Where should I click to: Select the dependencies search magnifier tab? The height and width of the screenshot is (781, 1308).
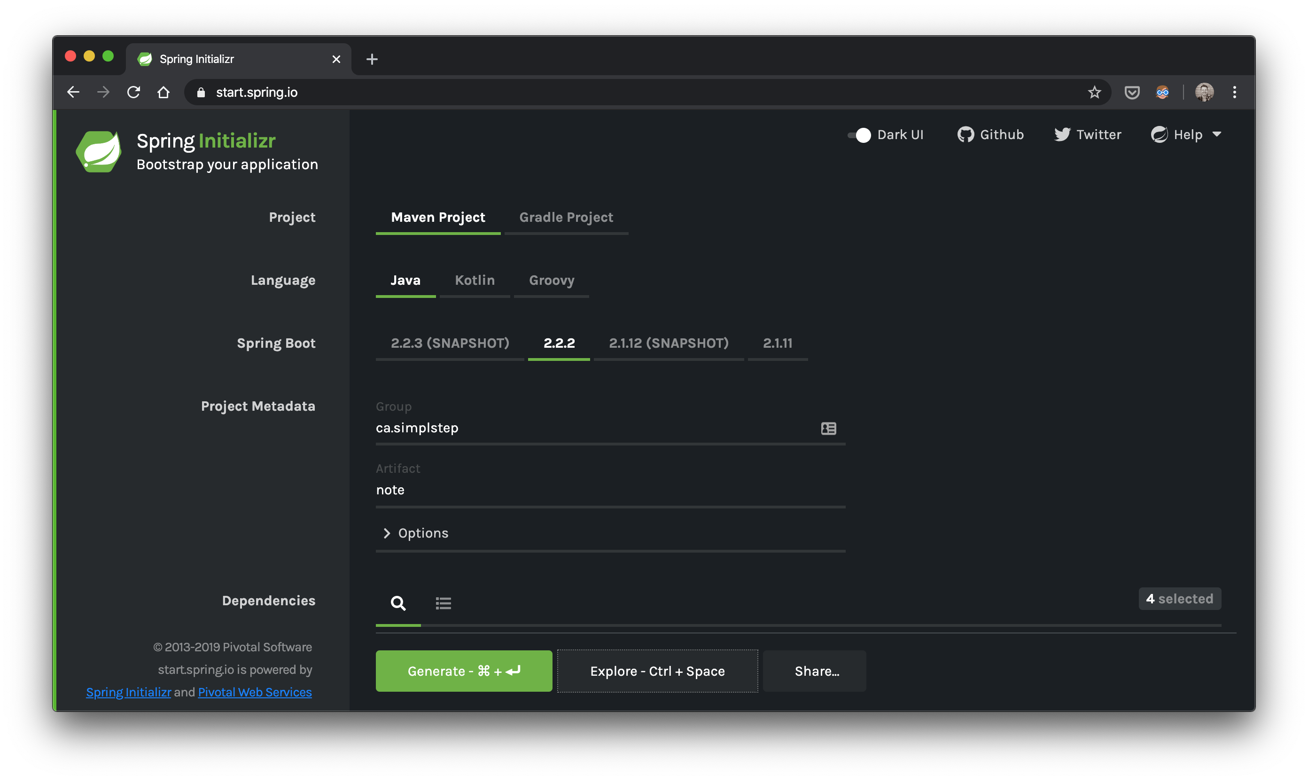click(398, 603)
